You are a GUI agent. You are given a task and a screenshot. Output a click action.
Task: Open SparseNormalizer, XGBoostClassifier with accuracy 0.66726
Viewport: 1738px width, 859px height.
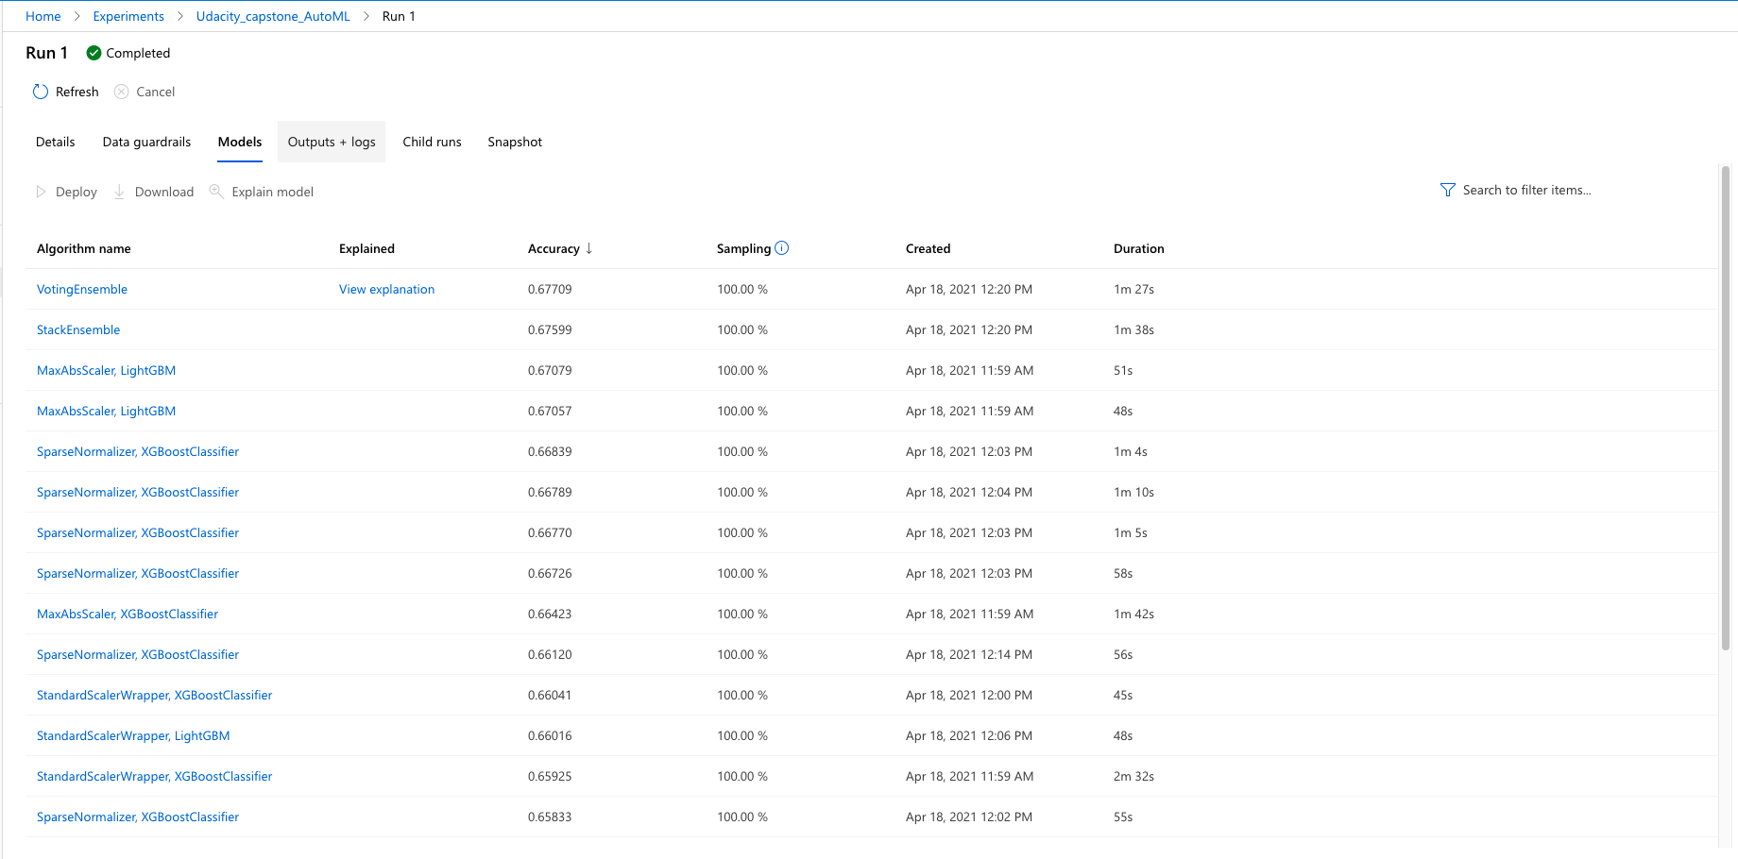(x=138, y=573)
